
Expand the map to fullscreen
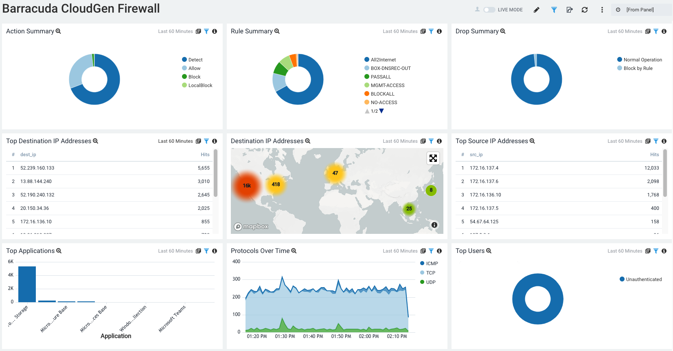click(433, 158)
